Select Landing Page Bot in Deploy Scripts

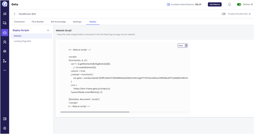pyautogui.click(x=22, y=41)
